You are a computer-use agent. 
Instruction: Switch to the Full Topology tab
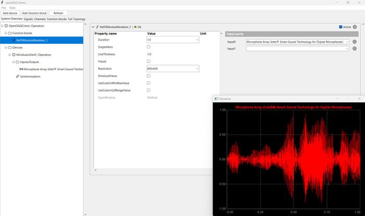click(x=77, y=19)
